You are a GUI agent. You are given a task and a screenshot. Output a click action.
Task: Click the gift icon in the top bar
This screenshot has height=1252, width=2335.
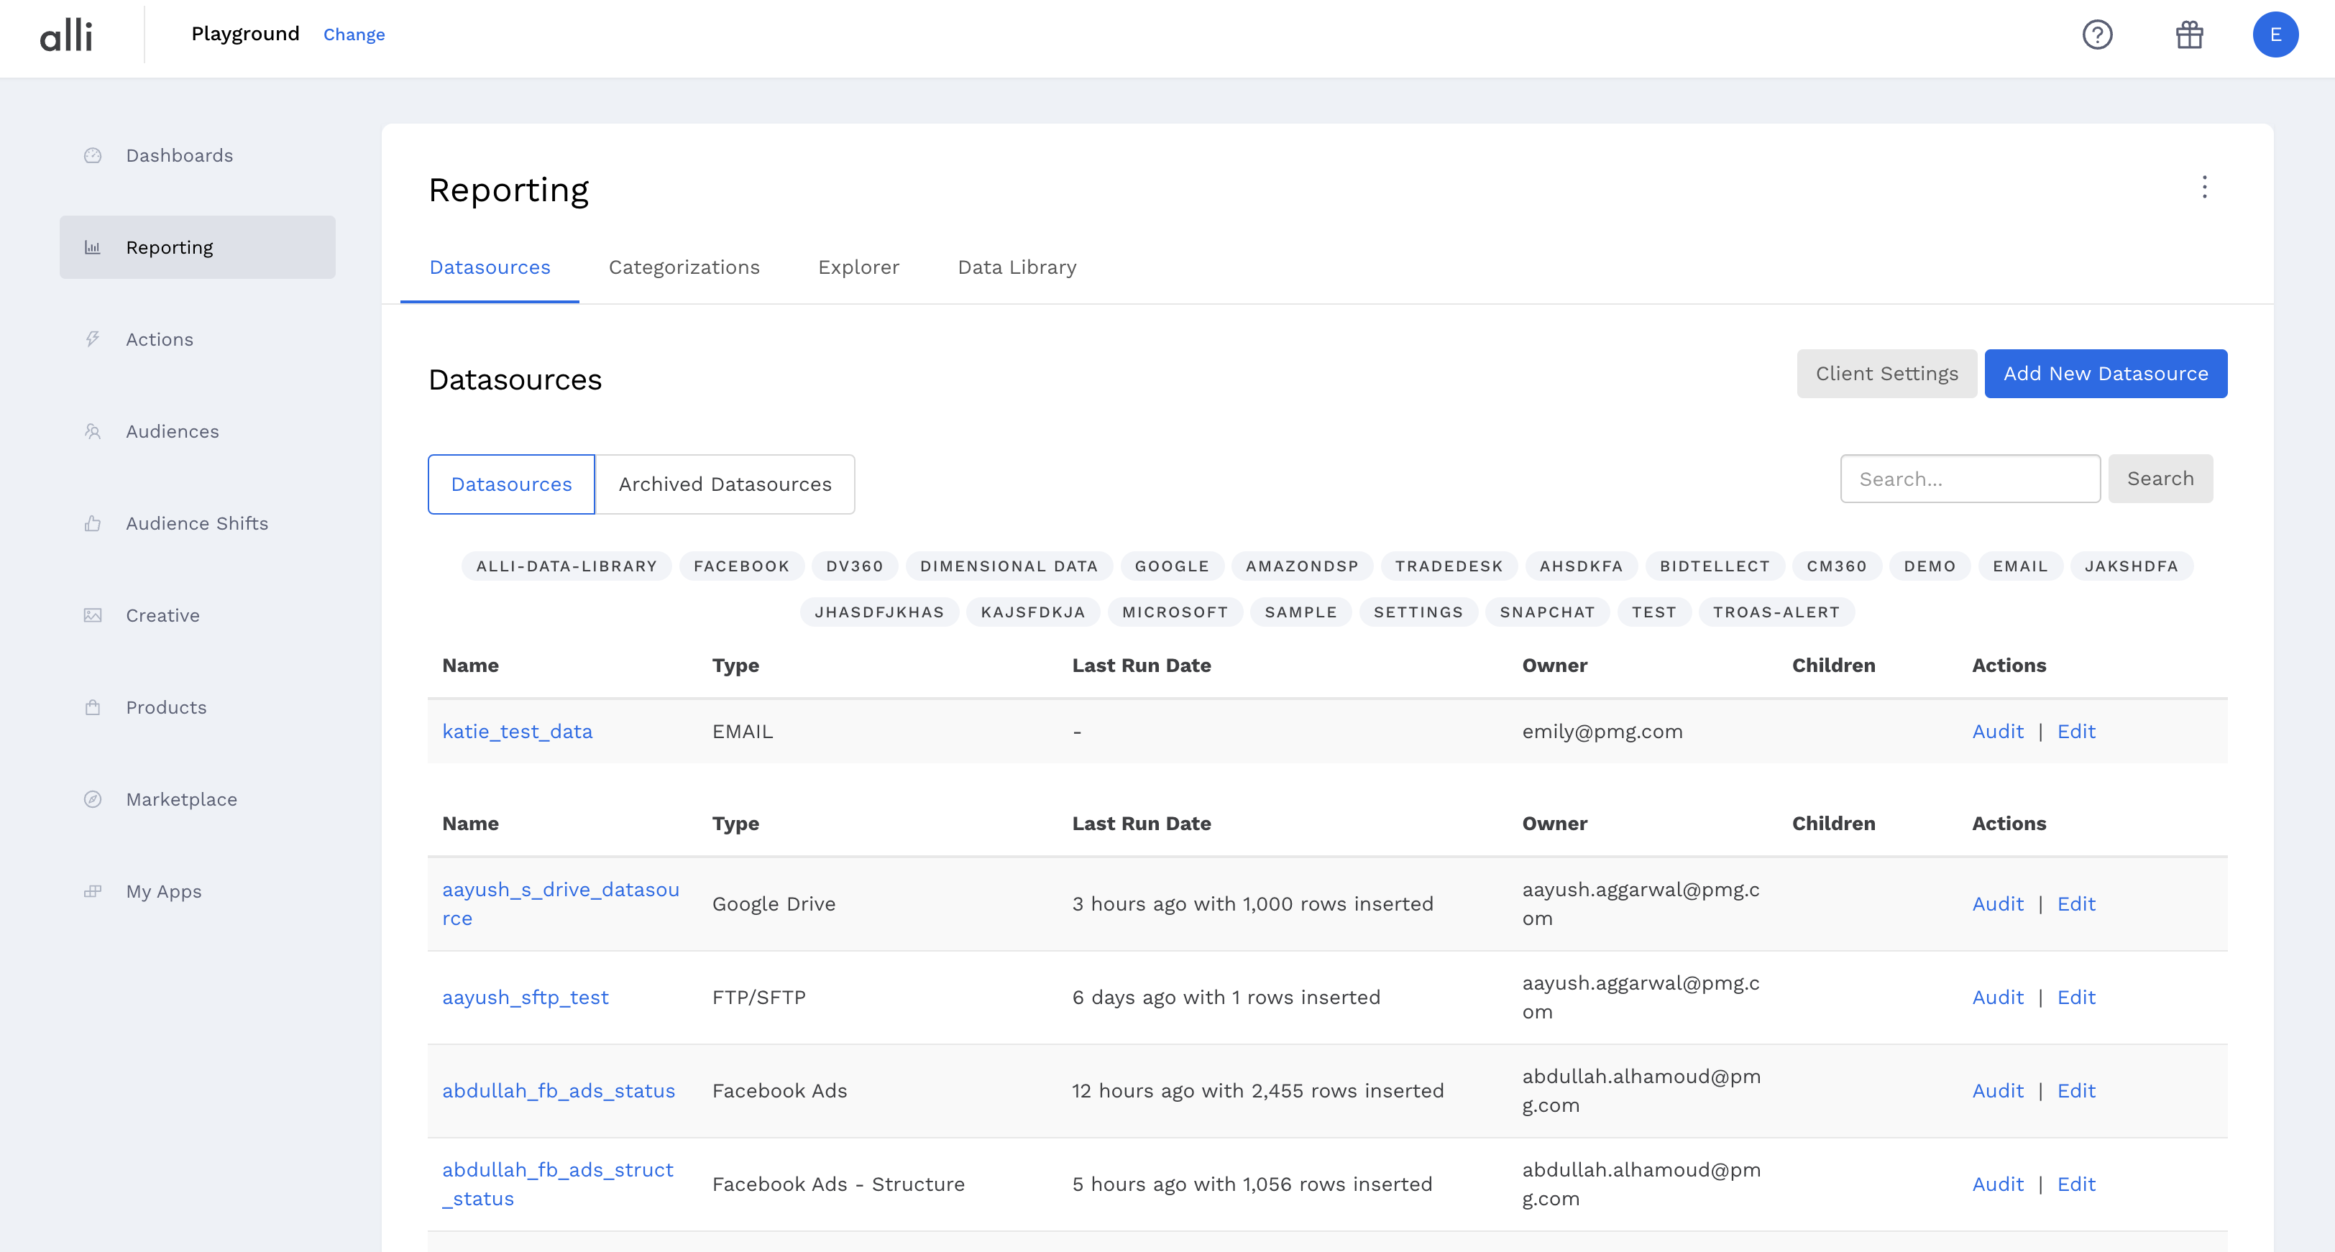coord(2189,34)
